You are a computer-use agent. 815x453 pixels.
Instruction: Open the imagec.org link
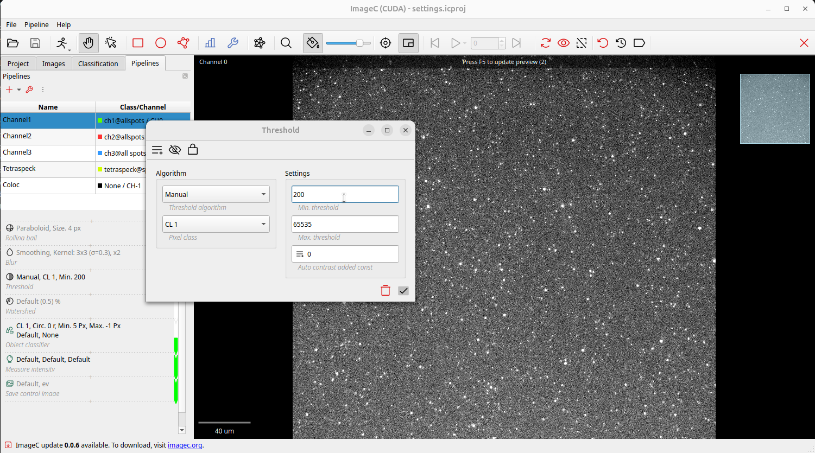[x=185, y=445]
